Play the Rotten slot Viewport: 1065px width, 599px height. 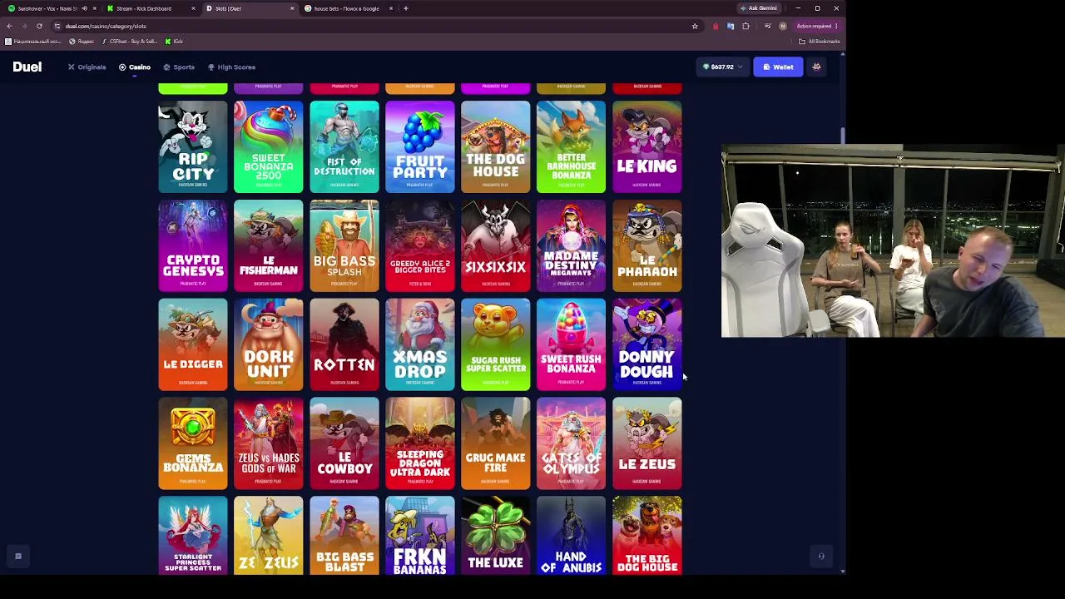(x=344, y=344)
